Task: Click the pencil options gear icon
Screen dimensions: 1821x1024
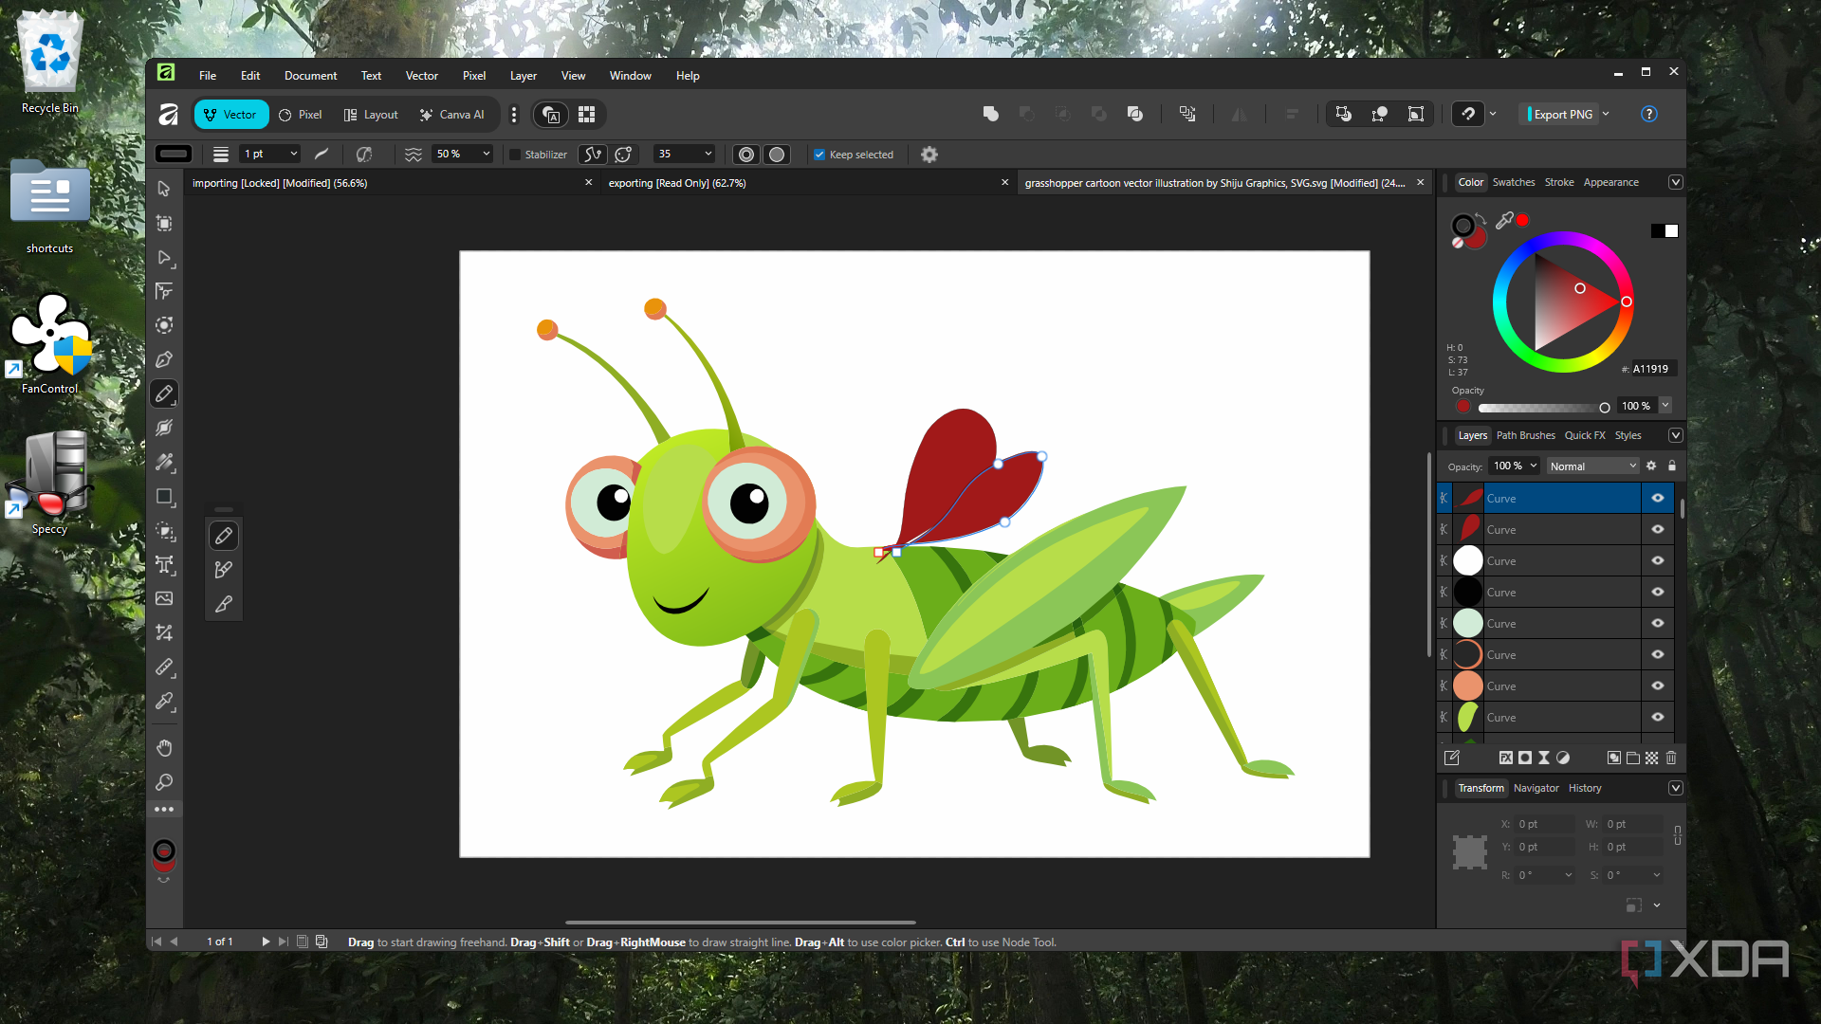Action: point(929,155)
